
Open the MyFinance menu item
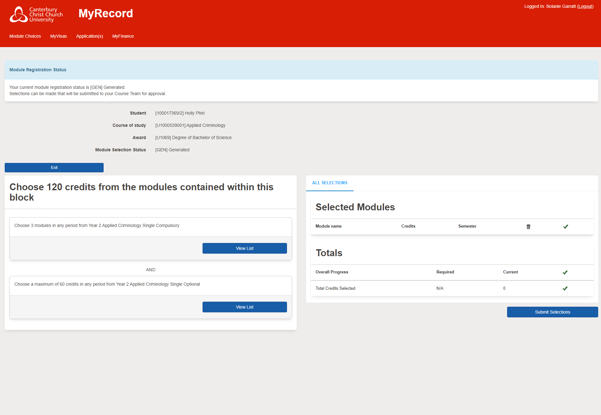(123, 36)
